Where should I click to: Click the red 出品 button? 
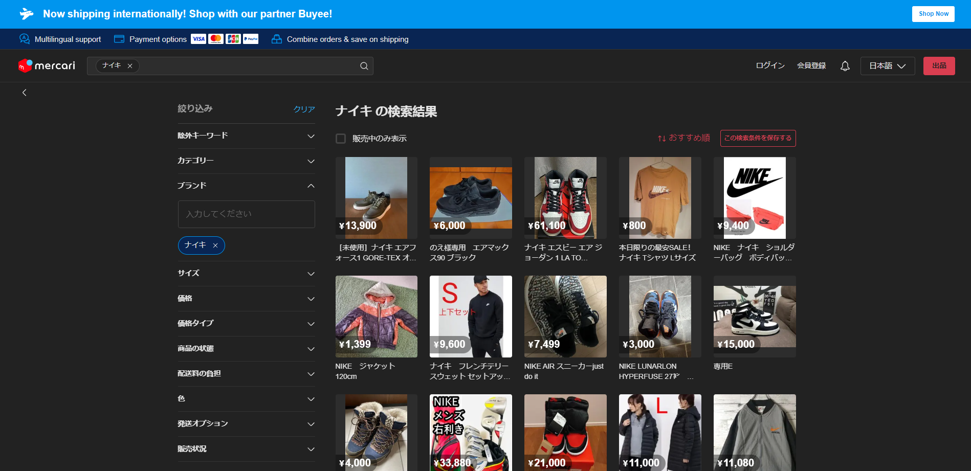coord(939,65)
